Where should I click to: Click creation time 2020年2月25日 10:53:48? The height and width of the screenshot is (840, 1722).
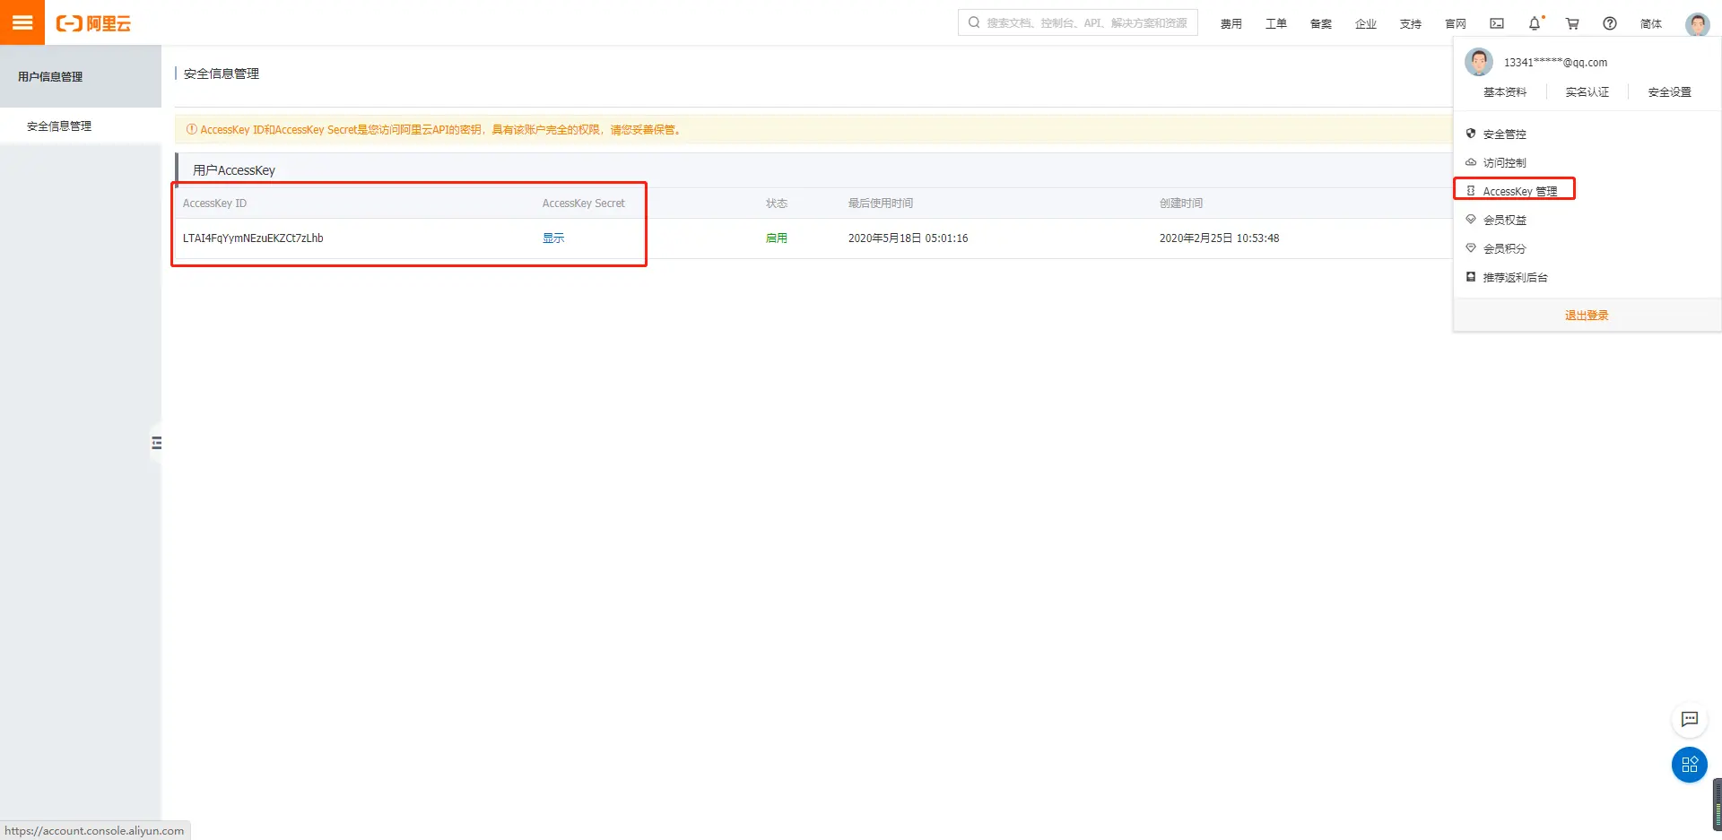1219,238
